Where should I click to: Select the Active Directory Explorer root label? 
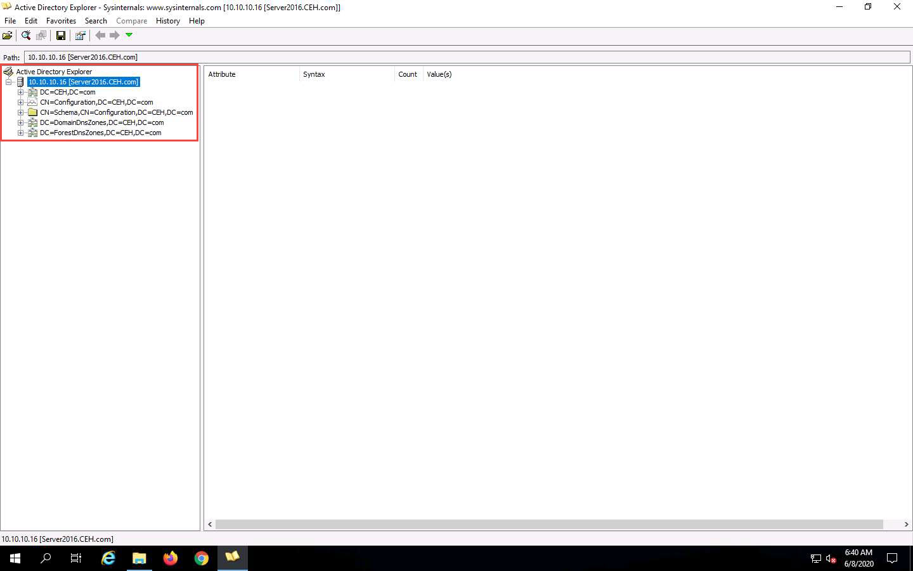(x=54, y=72)
